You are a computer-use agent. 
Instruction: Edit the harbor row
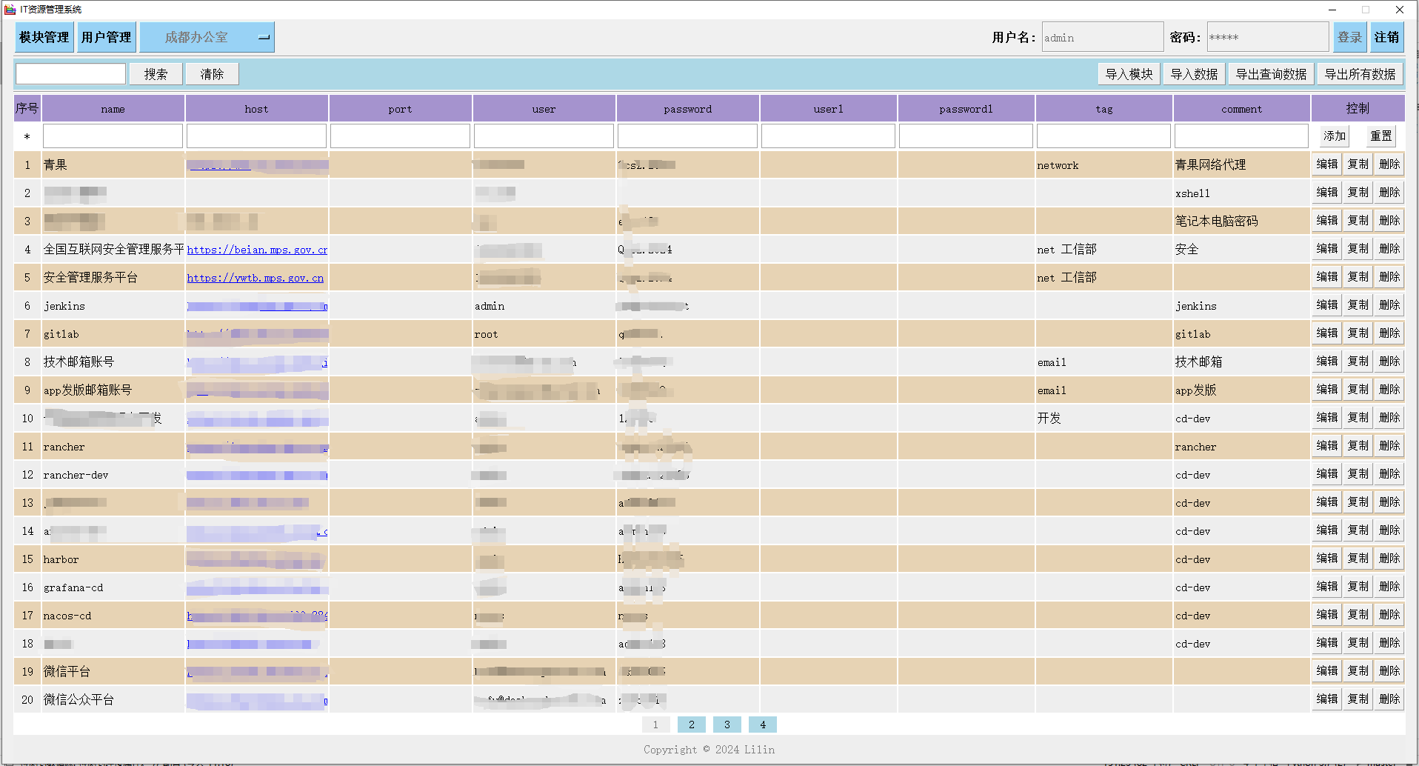click(x=1327, y=559)
